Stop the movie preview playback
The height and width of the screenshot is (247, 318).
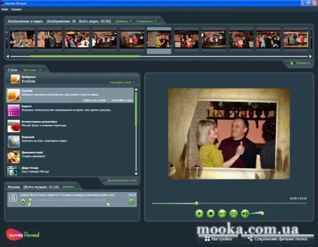(211, 213)
